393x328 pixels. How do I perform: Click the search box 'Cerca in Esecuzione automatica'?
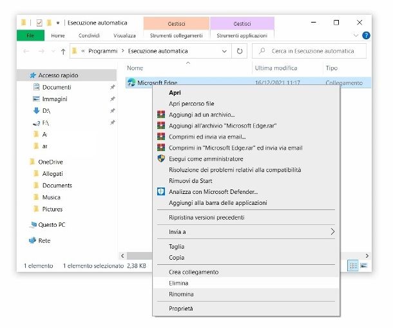tap(309, 51)
